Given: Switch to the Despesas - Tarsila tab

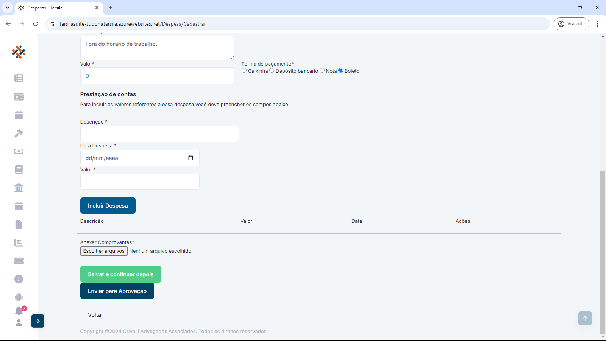Looking at the screenshot, I should click(x=57, y=8).
